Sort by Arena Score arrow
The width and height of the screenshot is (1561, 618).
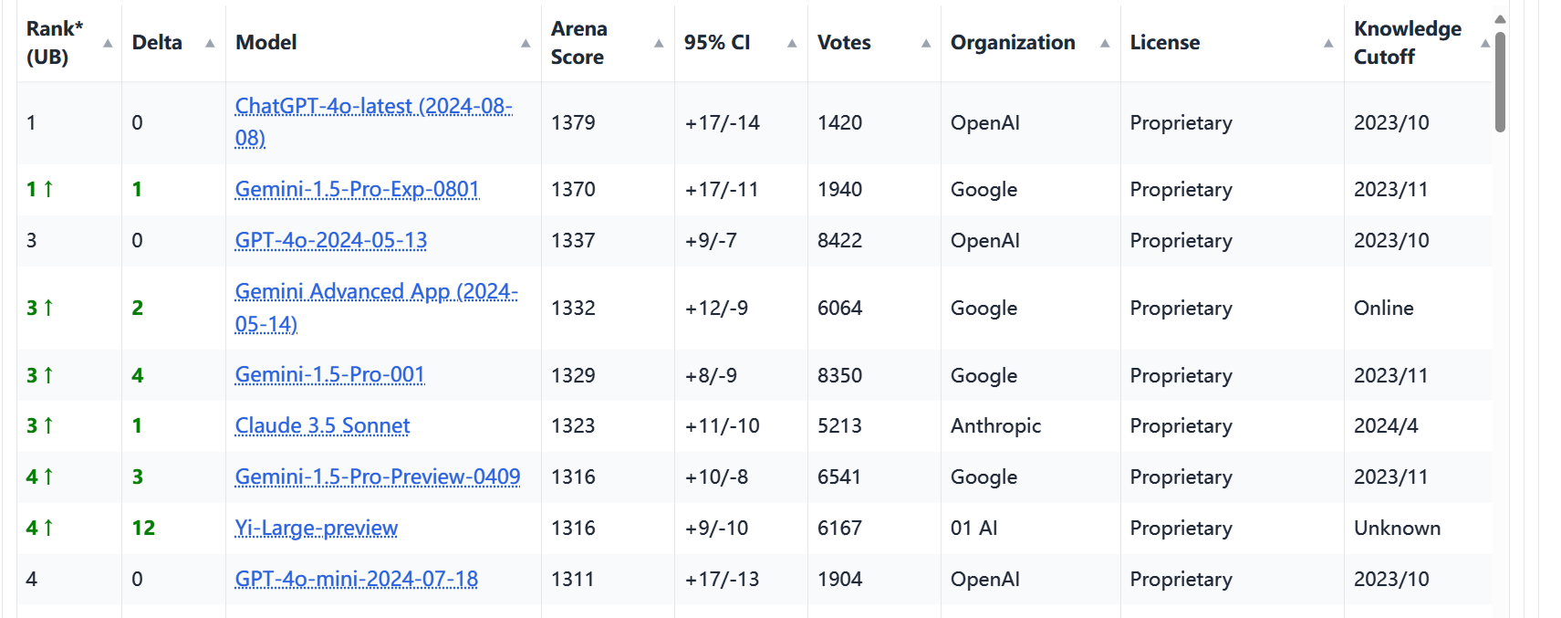(659, 44)
